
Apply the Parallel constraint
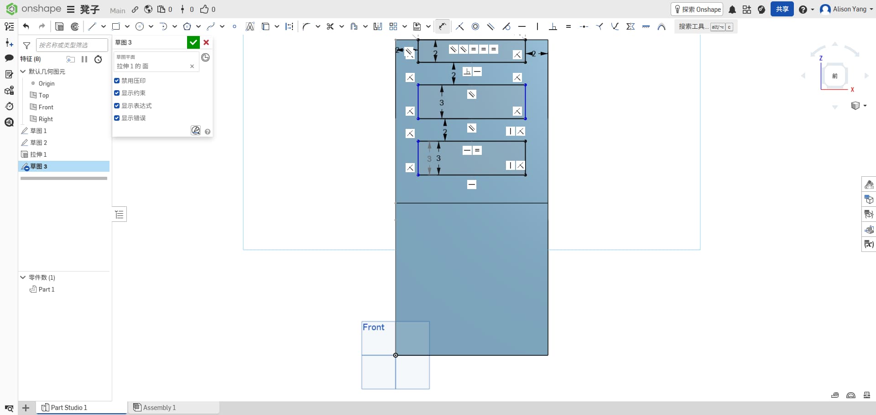point(491,26)
